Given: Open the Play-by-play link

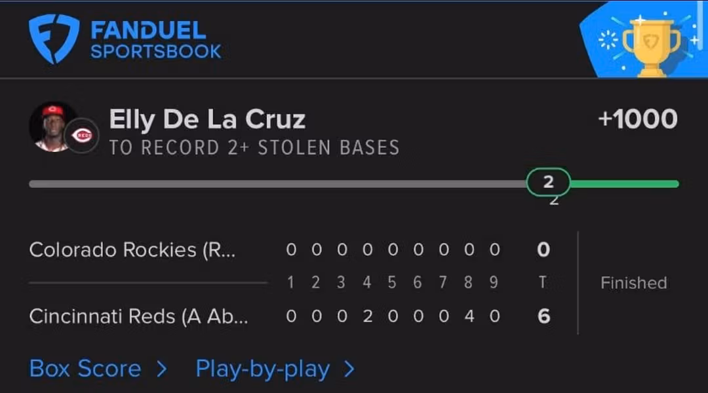Looking at the screenshot, I should [x=262, y=369].
